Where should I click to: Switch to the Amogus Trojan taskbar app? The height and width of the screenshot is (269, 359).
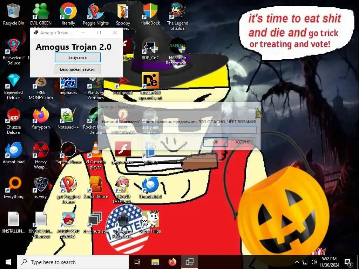tap(190, 262)
